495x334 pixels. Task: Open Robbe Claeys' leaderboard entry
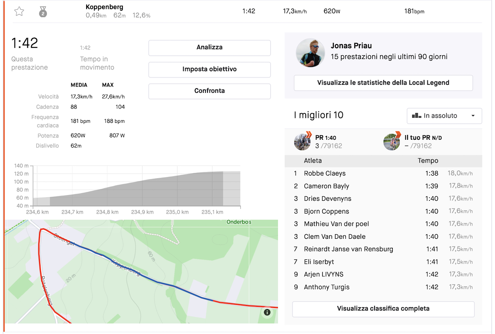click(325, 174)
